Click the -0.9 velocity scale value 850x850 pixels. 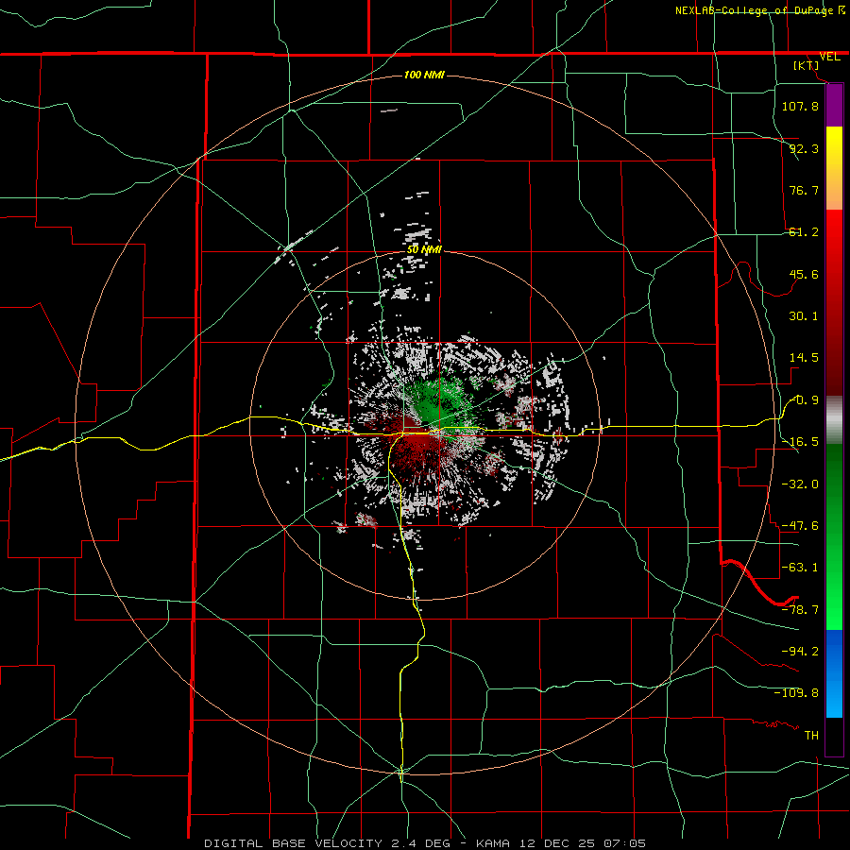pos(805,400)
